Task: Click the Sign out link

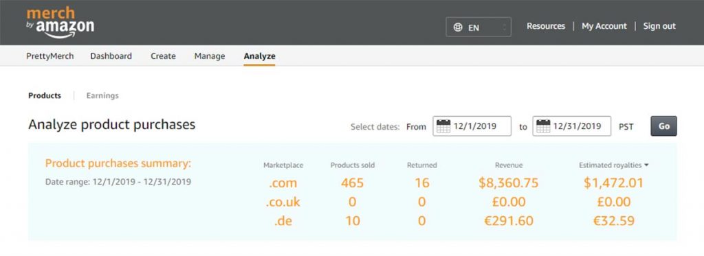Action: point(659,26)
